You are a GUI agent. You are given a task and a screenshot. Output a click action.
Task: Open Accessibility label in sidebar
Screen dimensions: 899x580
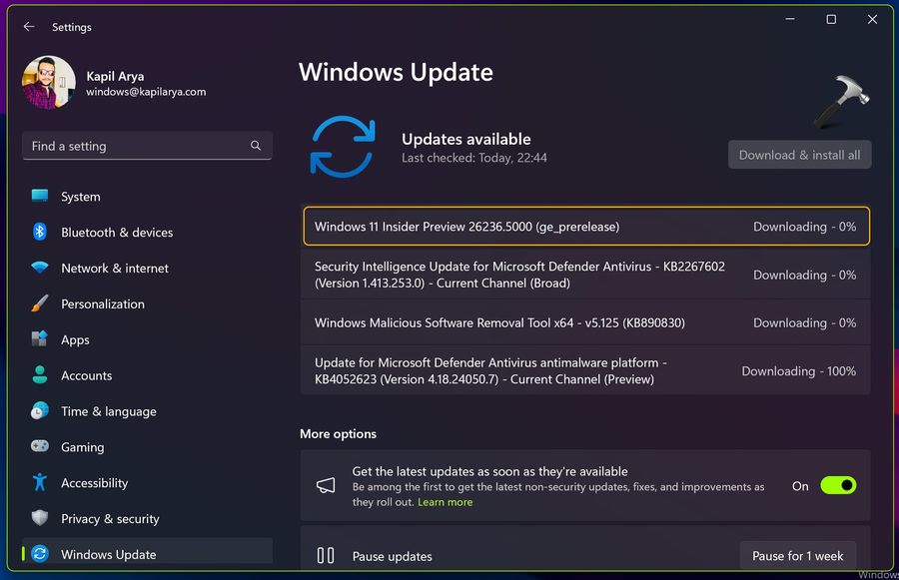(x=94, y=483)
